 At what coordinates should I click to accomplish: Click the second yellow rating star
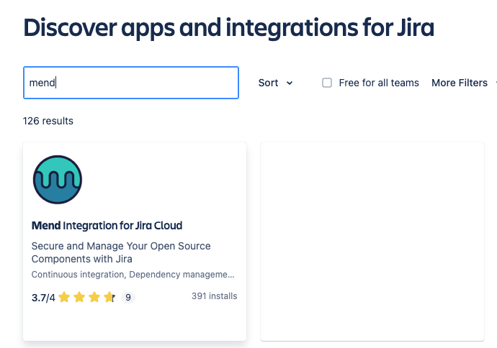pos(79,297)
